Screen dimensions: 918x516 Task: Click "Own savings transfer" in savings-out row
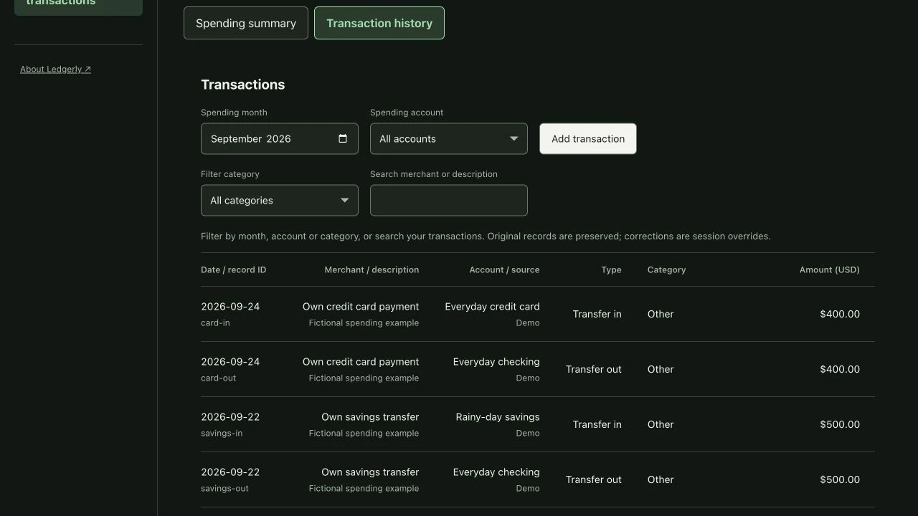370,472
